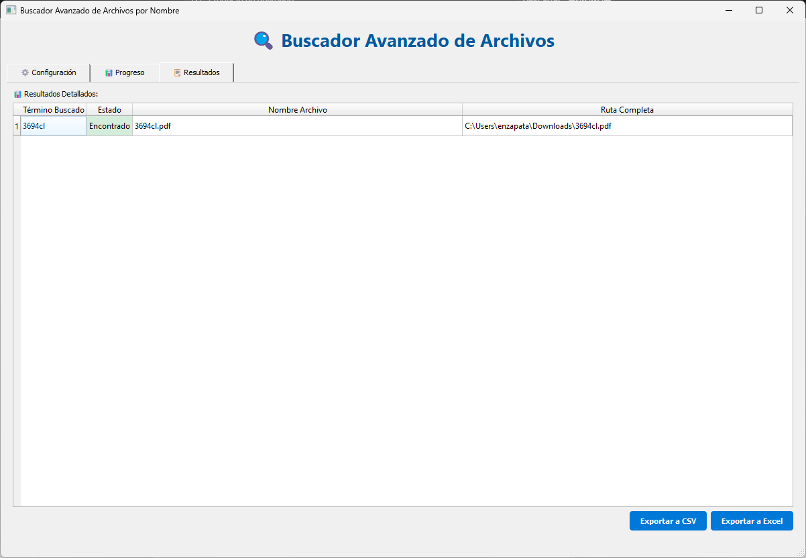Viewport: 806px width, 558px height.
Task: Select row number 1 header
Action: [x=17, y=126]
